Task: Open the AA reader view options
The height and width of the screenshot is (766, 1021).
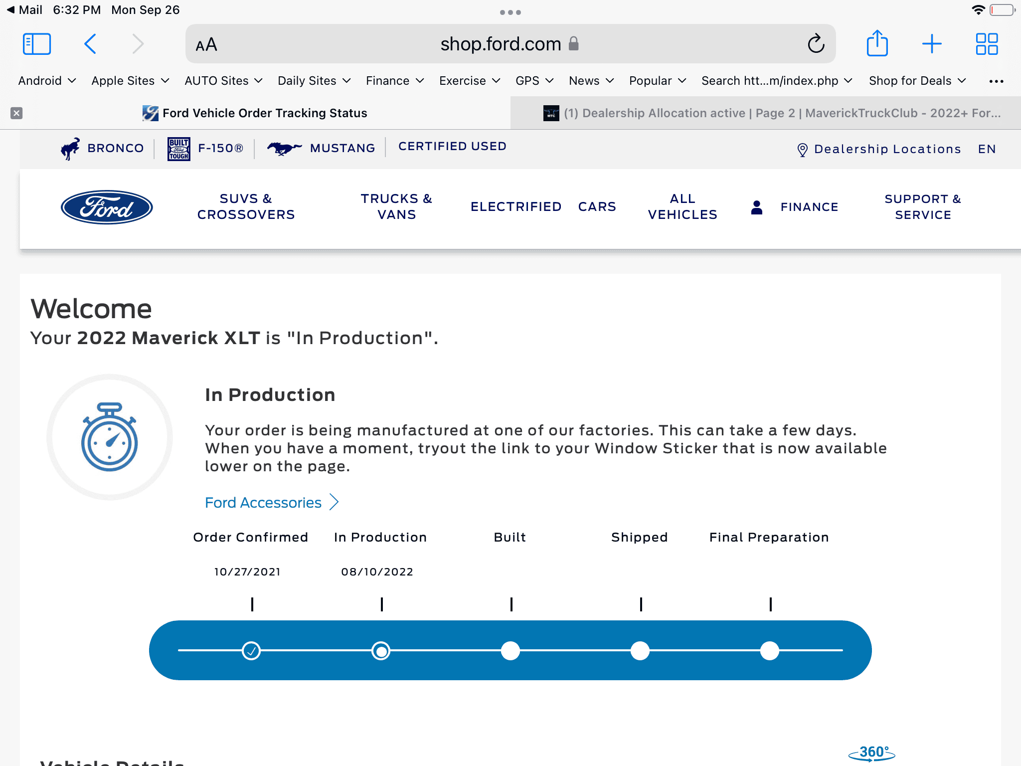Action: pyautogui.click(x=206, y=44)
